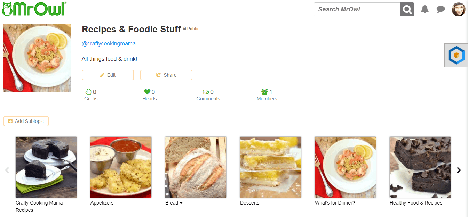Click the Edit button

[108, 75]
